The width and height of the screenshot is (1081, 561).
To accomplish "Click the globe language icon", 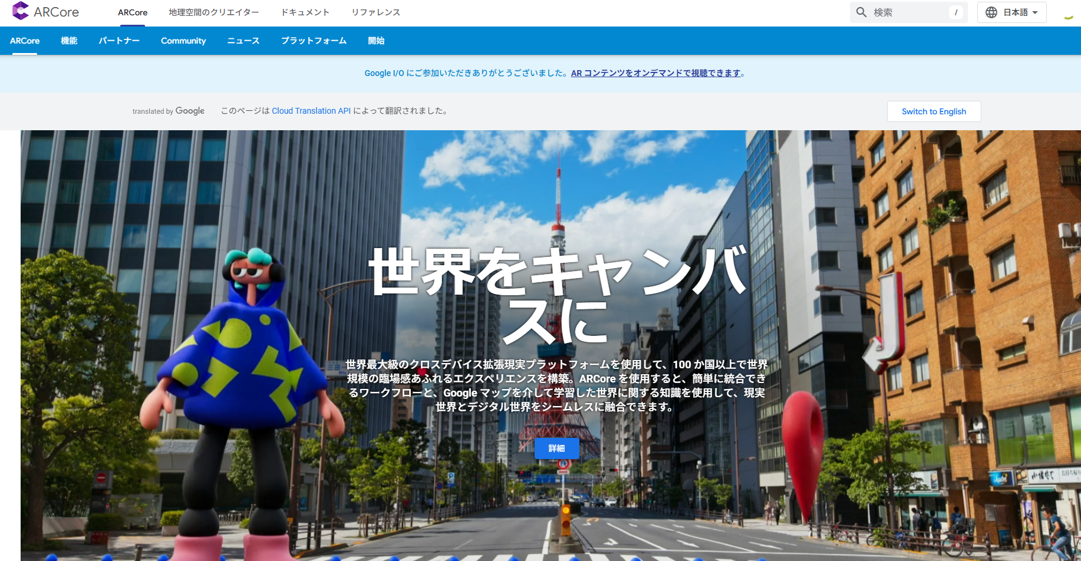I will pyautogui.click(x=991, y=12).
